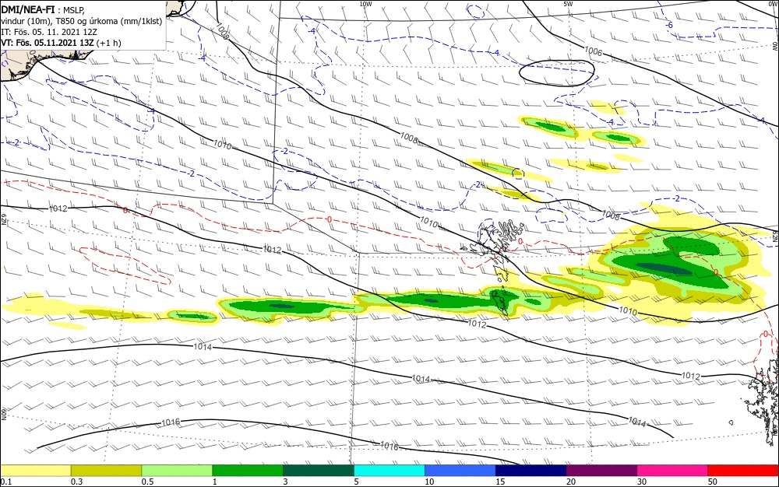Screen dimensions: 779x487
Task: Click the 1006 isobar label
Action: [x=593, y=51]
